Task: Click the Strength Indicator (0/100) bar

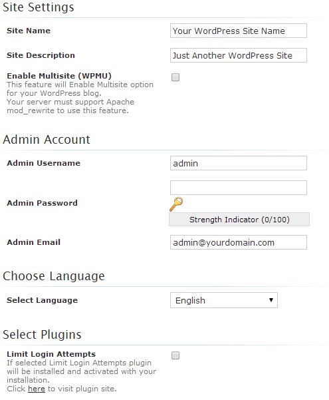Action: (239, 220)
